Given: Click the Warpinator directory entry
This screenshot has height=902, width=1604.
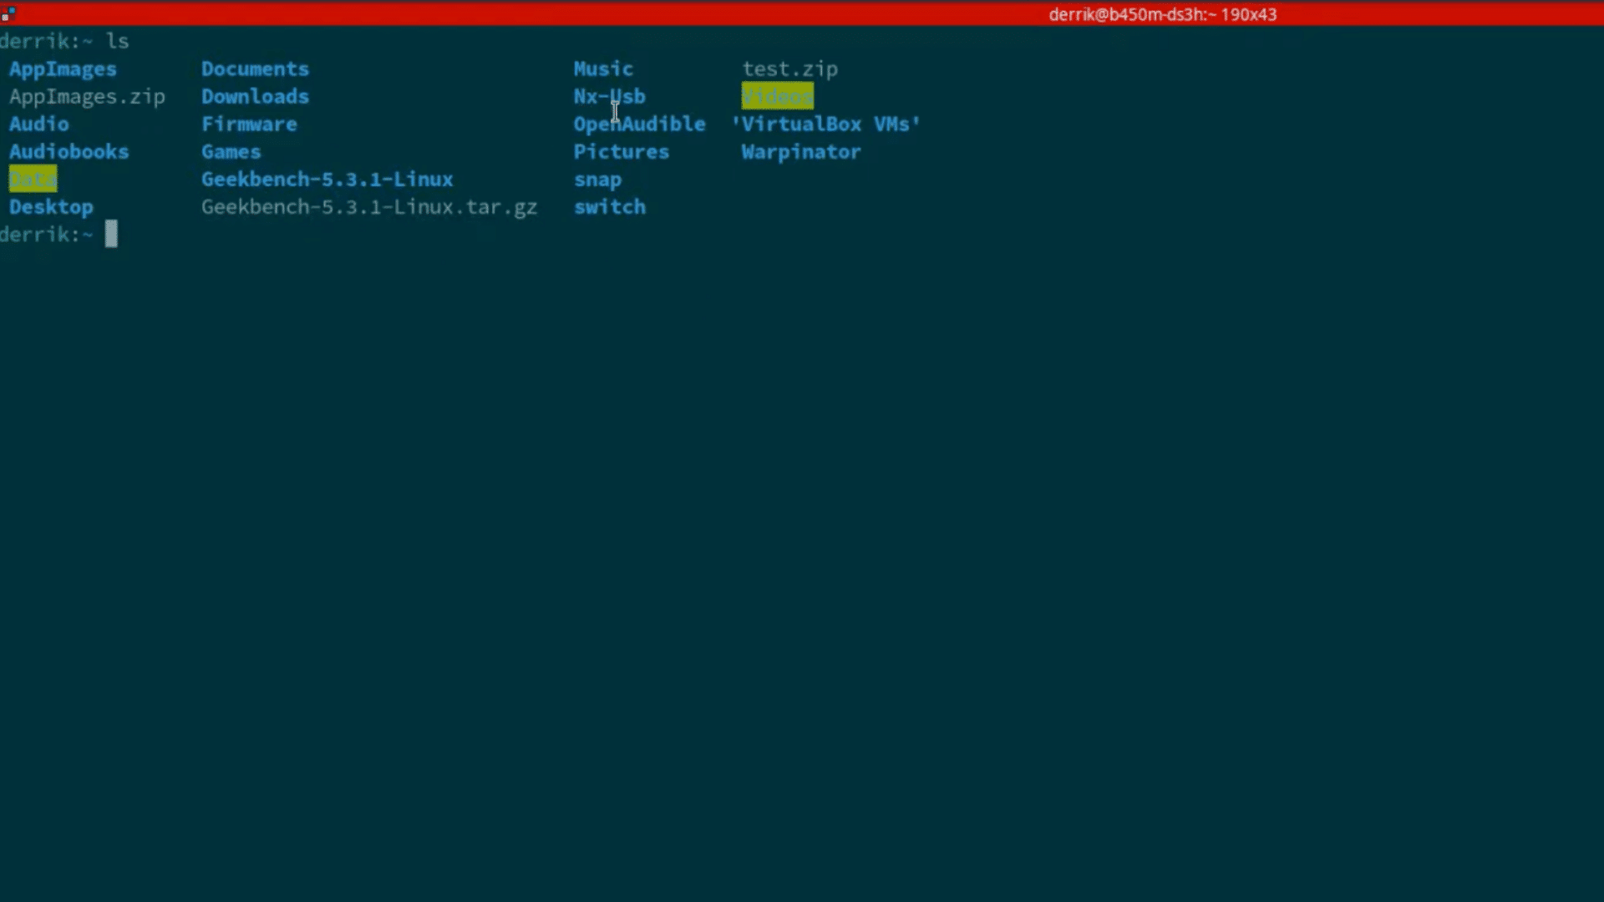Looking at the screenshot, I should coord(800,152).
